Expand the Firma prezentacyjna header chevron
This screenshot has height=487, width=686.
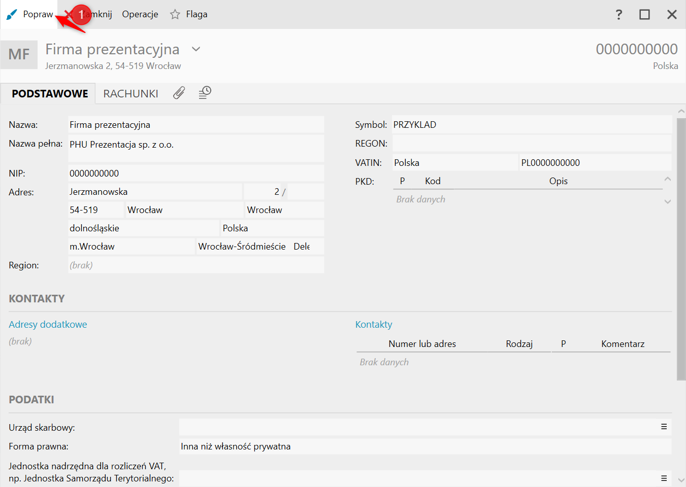pyautogui.click(x=196, y=49)
